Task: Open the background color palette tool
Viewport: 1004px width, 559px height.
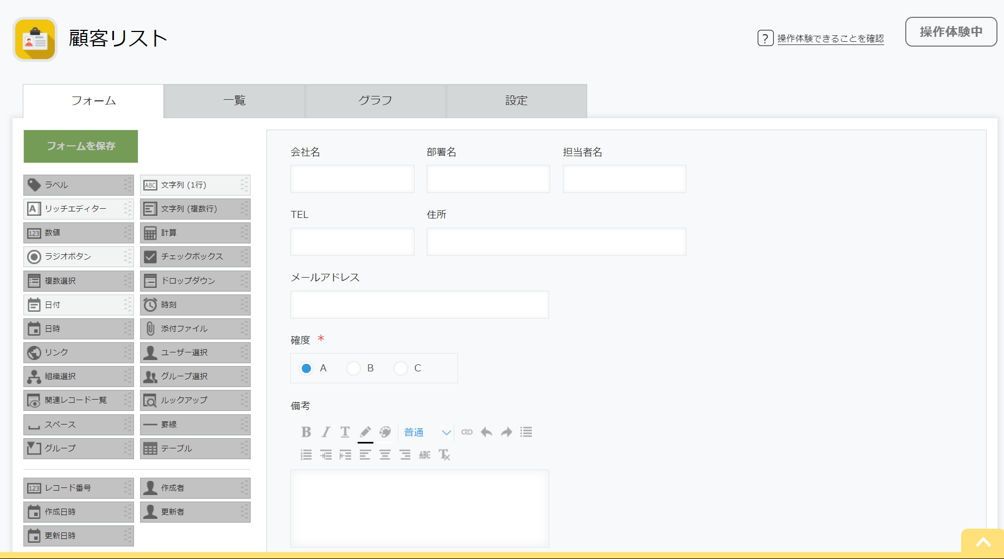Action: [x=385, y=432]
